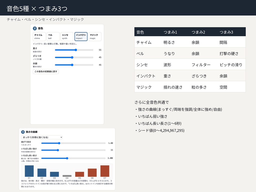Click the ざらつき slider handle
The image size is (256, 192).
(72, 57)
